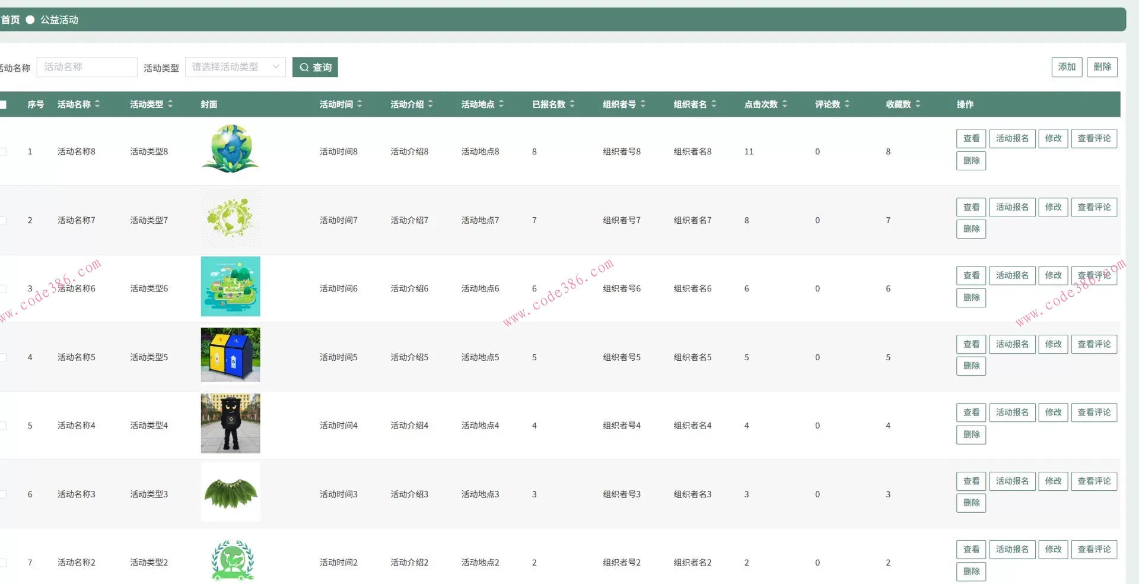Click 修改 for 活动名称3
1139x584 pixels.
click(1053, 481)
